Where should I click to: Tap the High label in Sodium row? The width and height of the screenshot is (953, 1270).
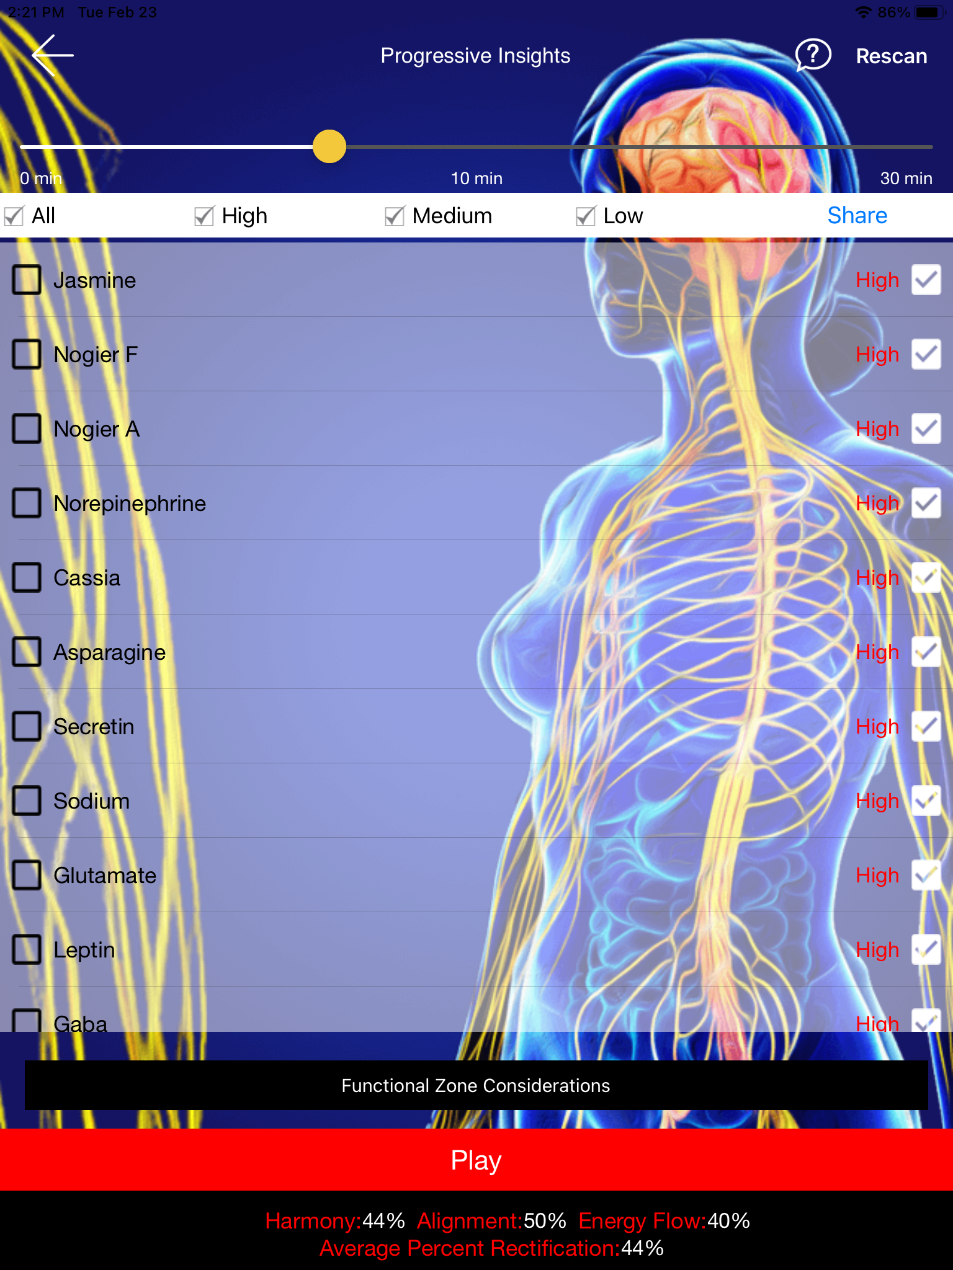click(877, 802)
